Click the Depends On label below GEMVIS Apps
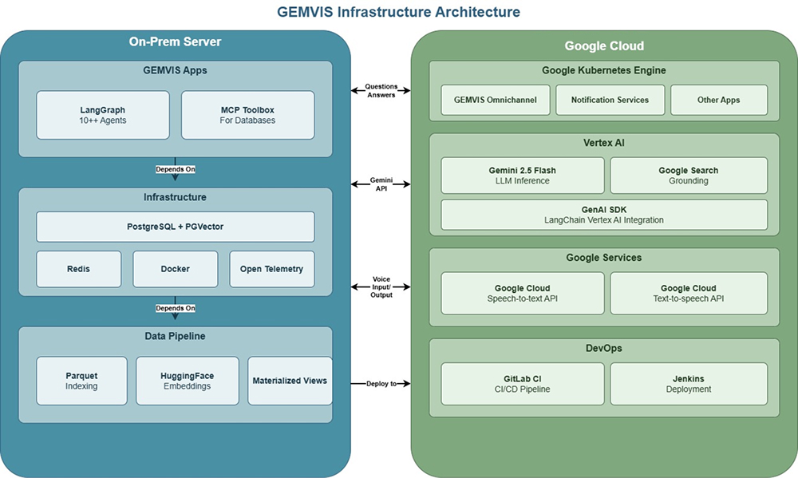 [x=175, y=169]
